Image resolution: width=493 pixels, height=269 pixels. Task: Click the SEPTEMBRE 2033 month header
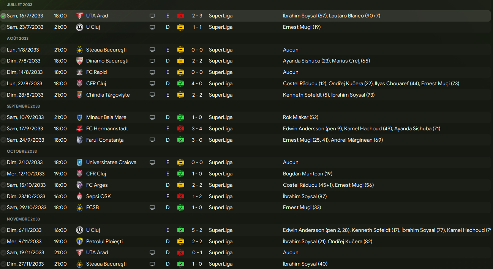(23, 106)
